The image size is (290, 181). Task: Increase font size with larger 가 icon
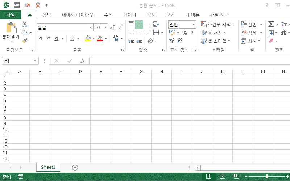112,28
